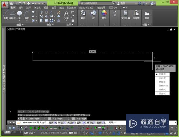Viewport: 179px width, 137px height.
Task: Choose the 体积(V) option in popup list
Action: pyautogui.click(x=162, y=90)
